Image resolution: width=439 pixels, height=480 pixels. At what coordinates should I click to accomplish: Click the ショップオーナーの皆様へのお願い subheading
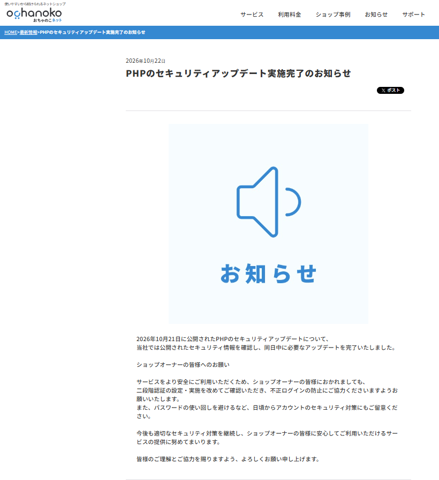click(x=183, y=365)
